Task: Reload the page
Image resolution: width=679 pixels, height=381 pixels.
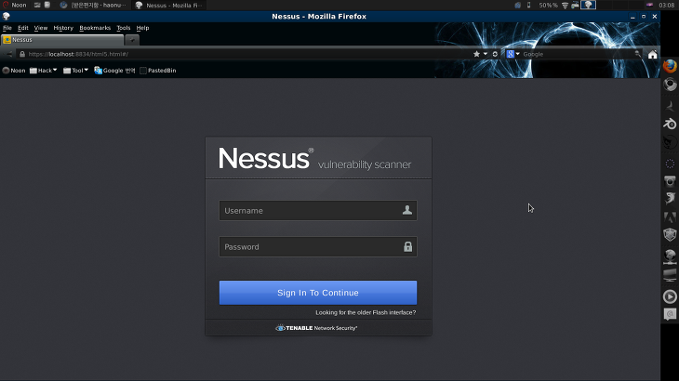Action: pos(495,54)
